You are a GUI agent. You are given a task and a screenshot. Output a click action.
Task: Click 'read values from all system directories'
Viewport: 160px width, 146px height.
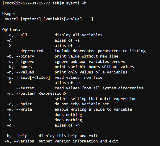point(99,88)
